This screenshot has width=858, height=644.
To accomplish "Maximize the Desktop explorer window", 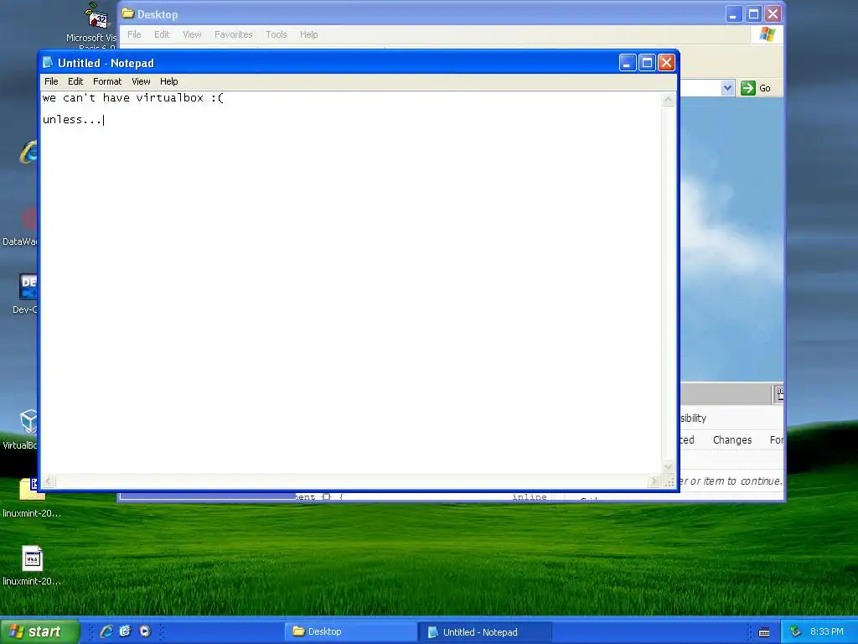I will (x=753, y=14).
